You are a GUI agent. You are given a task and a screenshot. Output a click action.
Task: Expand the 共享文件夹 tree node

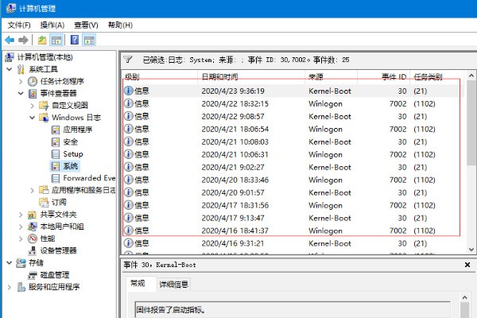pyautogui.click(x=21, y=215)
